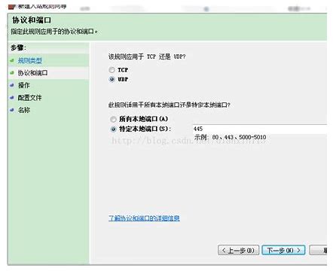Click the 该规则应用于 TCP 还是 UDP? question

click(147, 56)
